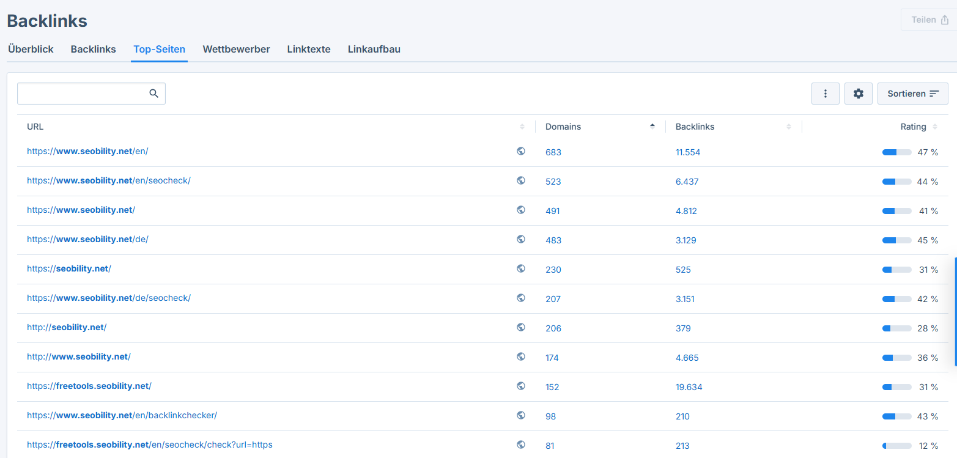
Task: Click domains count 152
Action: pyautogui.click(x=552, y=387)
